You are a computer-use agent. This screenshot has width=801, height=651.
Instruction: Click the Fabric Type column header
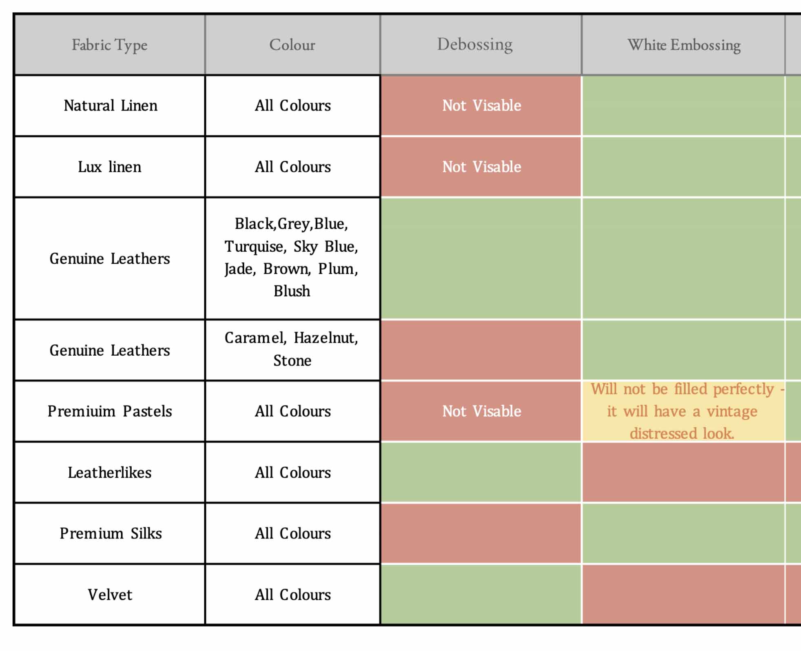tap(109, 45)
